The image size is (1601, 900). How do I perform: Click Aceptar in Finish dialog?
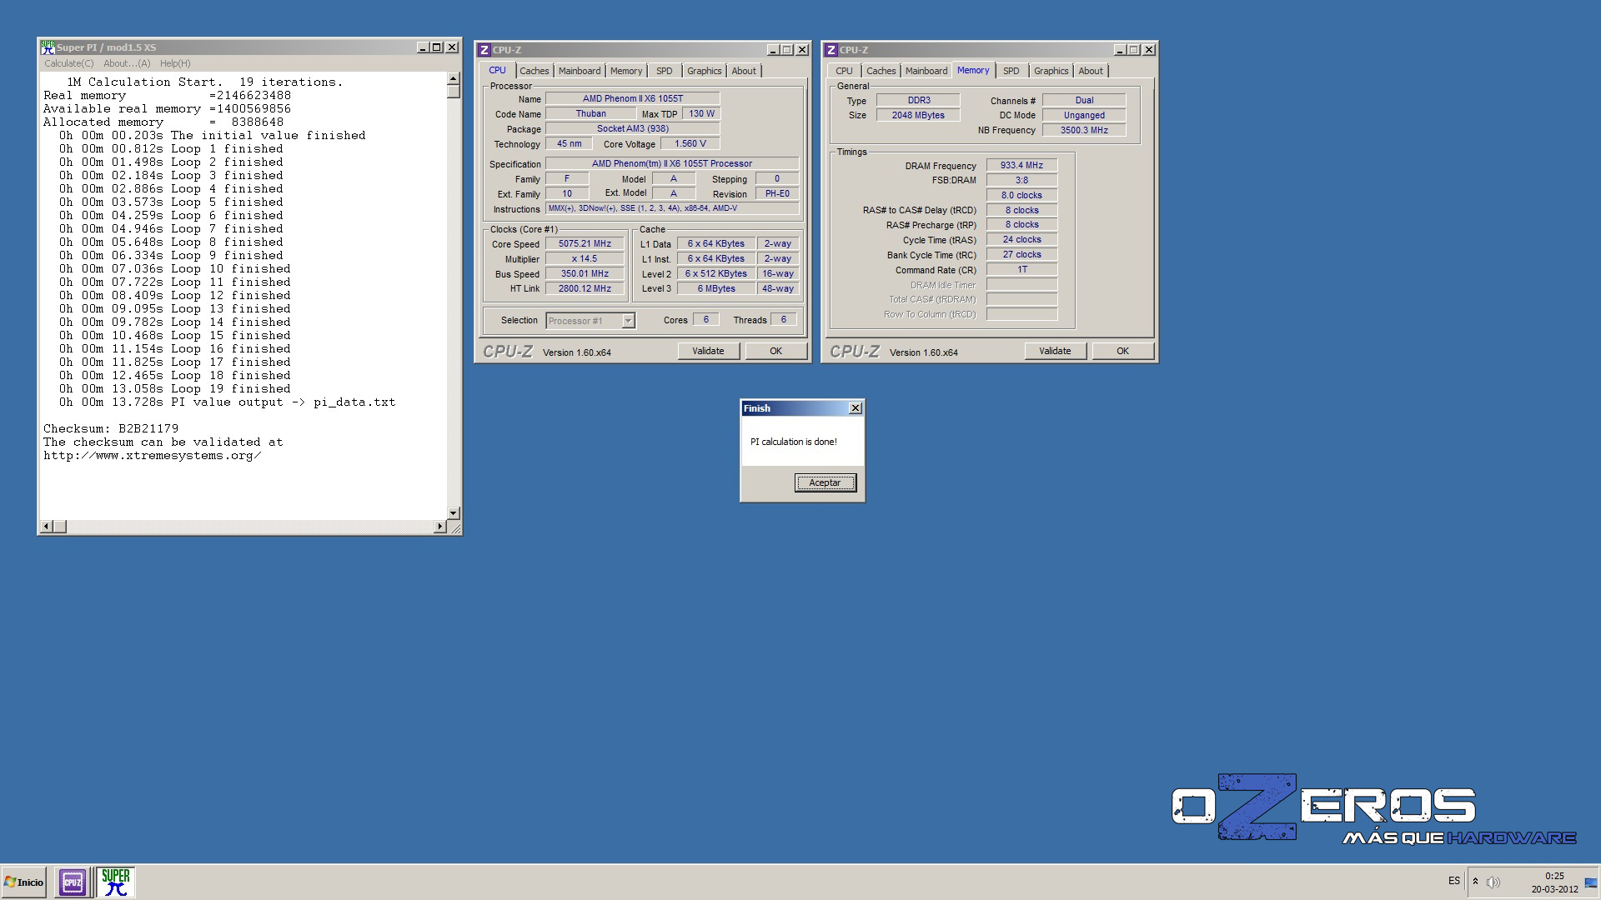click(825, 482)
